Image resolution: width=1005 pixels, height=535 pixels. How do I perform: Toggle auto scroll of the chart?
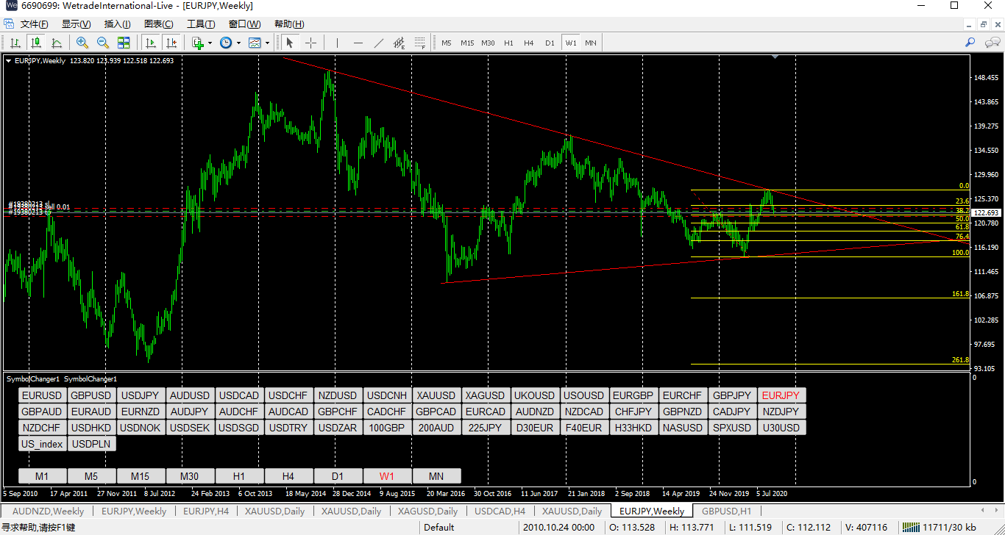[x=151, y=43]
